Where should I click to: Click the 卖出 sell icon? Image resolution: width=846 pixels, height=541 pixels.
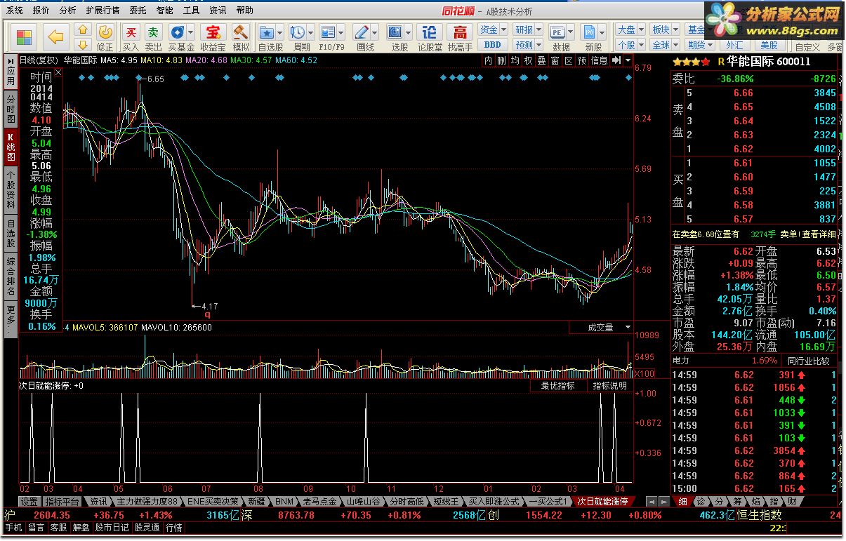[x=153, y=37]
